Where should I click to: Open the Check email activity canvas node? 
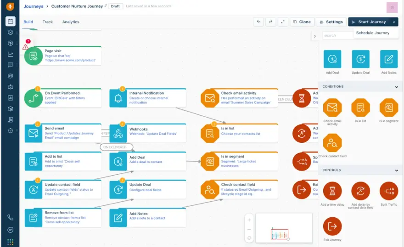(x=240, y=98)
